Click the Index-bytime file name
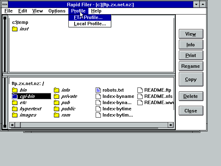 [x=117, y=109]
